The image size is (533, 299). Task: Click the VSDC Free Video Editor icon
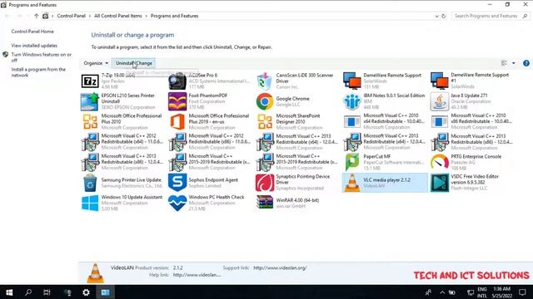pos(439,183)
